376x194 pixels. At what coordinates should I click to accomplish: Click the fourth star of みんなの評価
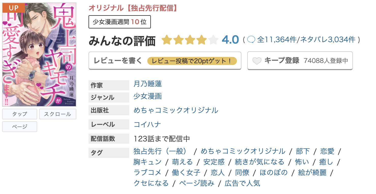pos(202,40)
